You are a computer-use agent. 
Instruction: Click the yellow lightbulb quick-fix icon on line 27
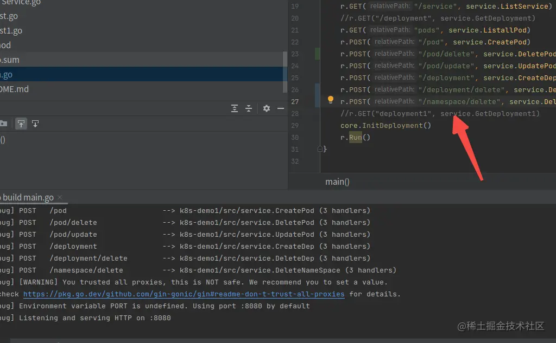coord(331,100)
